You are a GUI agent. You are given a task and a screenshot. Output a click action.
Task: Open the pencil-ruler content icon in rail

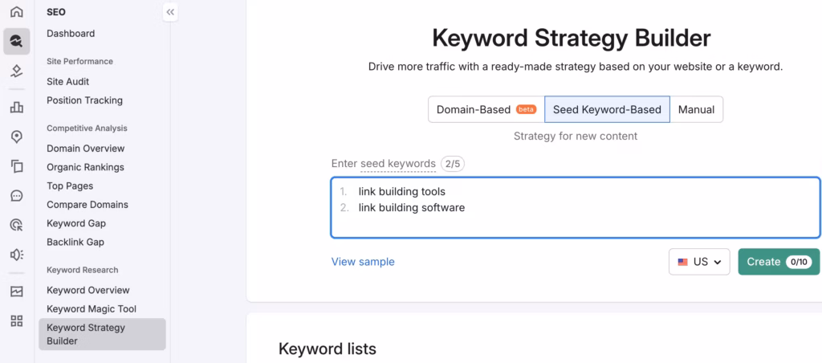click(x=17, y=71)
